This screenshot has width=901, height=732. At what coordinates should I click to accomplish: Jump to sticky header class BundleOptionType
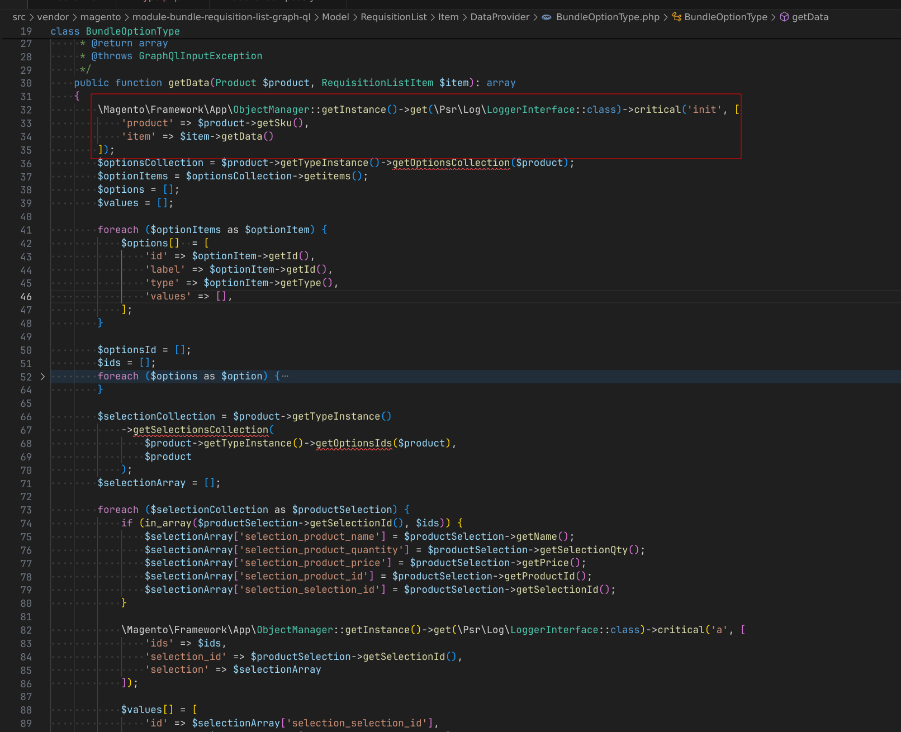tap(115, 31)
